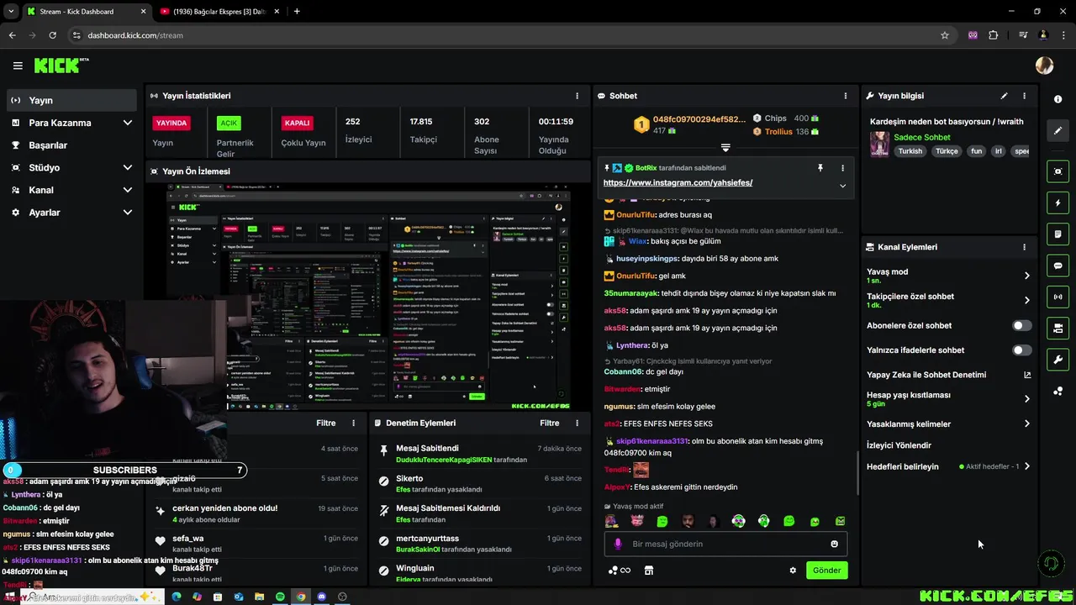Screen dimensions: 1076x605
Task: Toggle Abonelere özel sohbet switch
Action: (x=1021, y=325)
